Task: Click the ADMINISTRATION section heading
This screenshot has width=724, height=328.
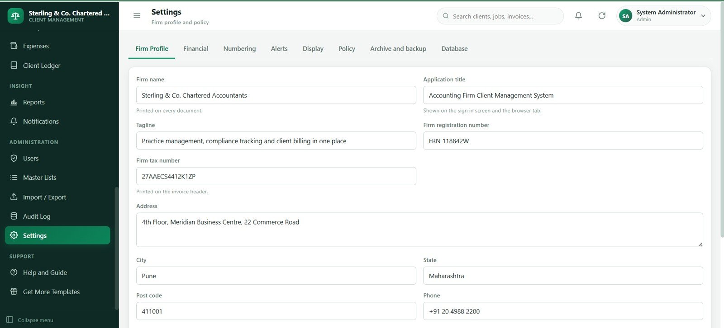Action: [x=34, y=142]
